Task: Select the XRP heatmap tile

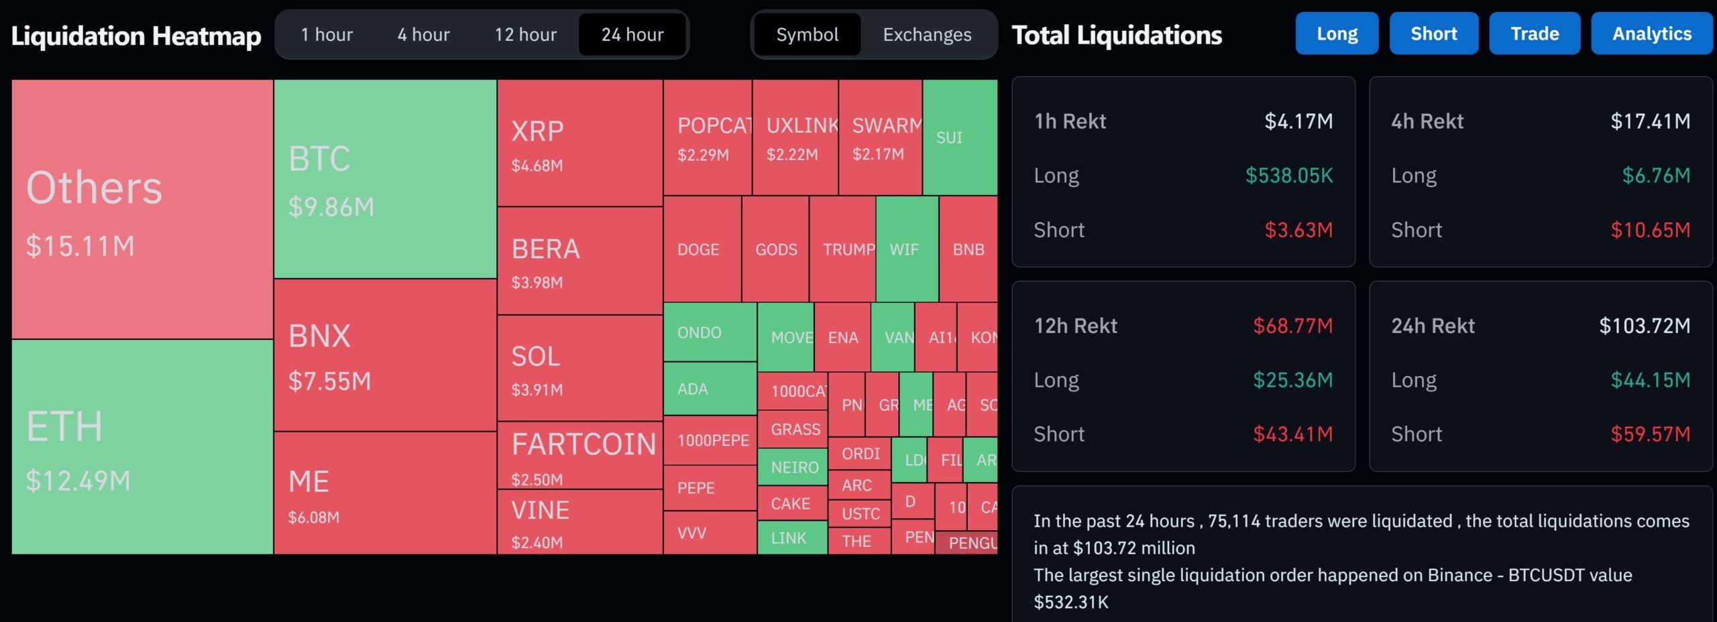Action: point(579,143)
